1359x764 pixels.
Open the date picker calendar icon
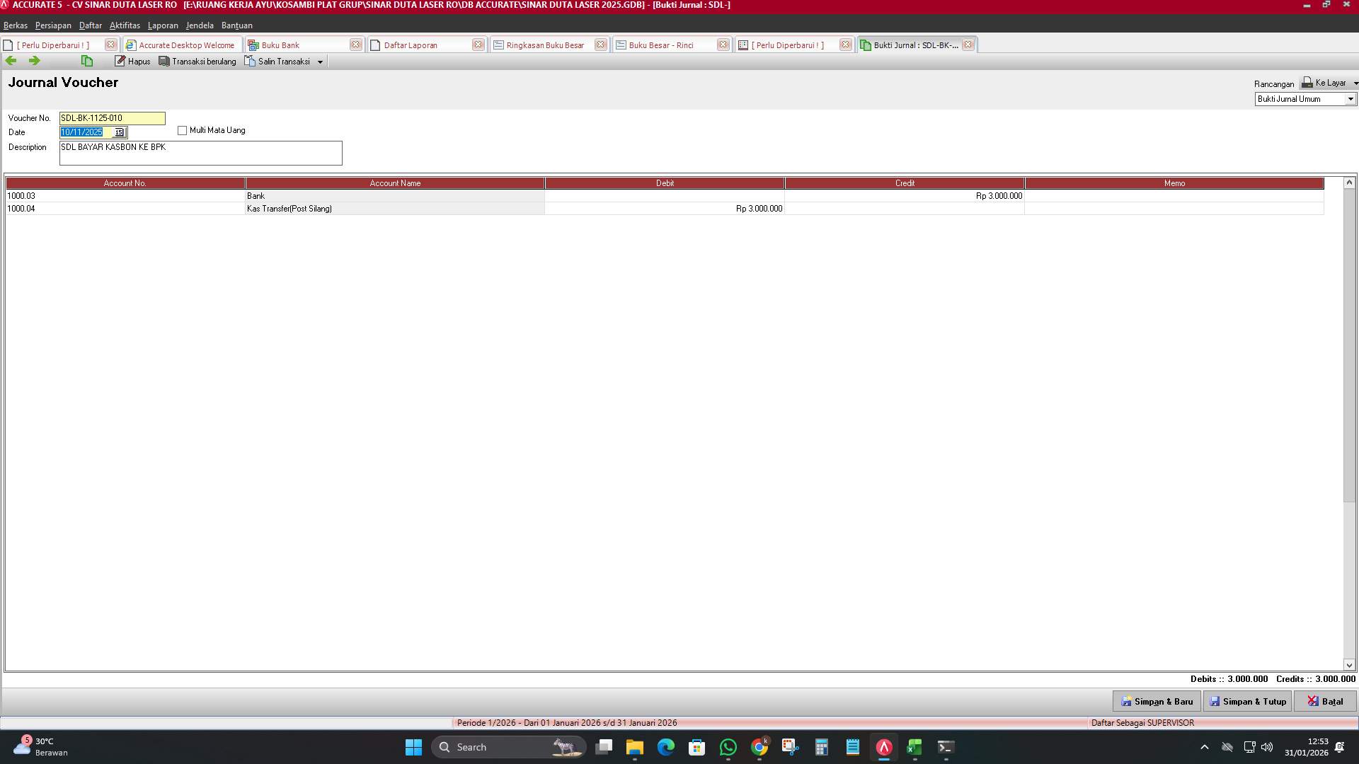point(119,132)
